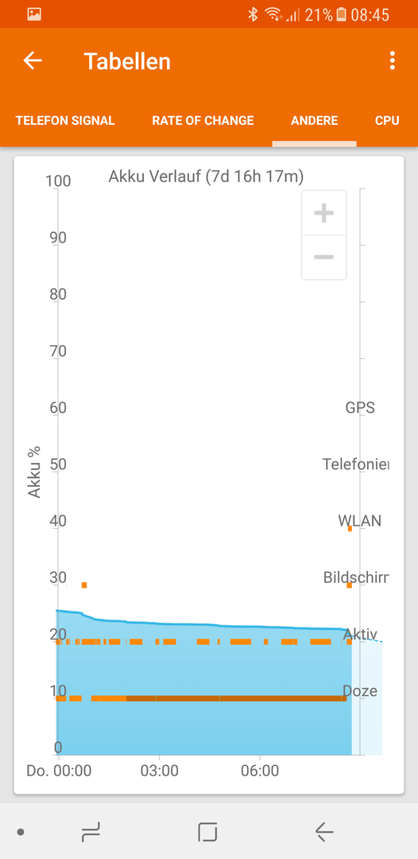Image resolution: width=418 pixels, height=859 pixels.
Task: Tap the image notification icon in status bar
Action: (x=34, y=14)
